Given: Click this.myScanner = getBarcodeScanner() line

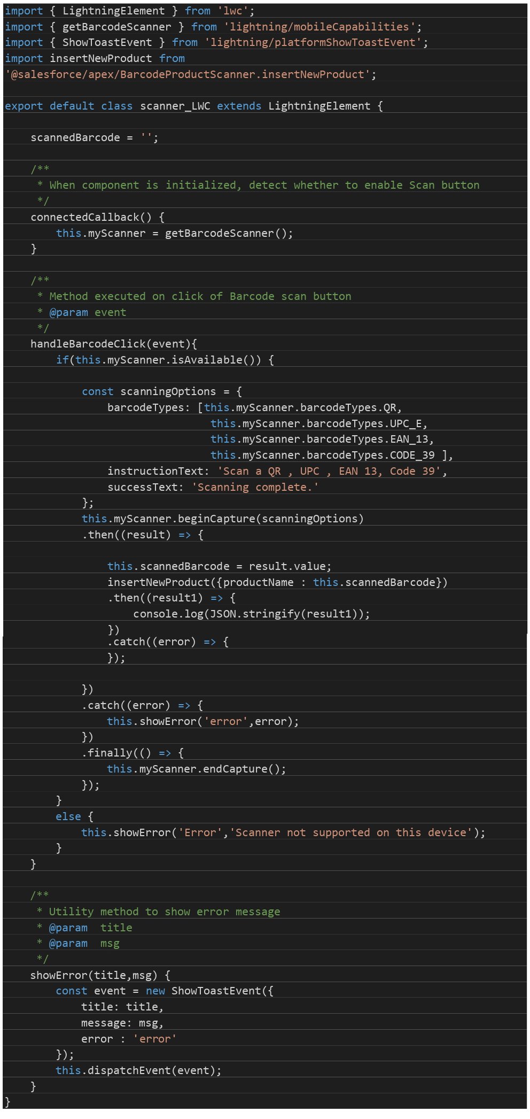Looking at the screenshot, I should 174,233.
